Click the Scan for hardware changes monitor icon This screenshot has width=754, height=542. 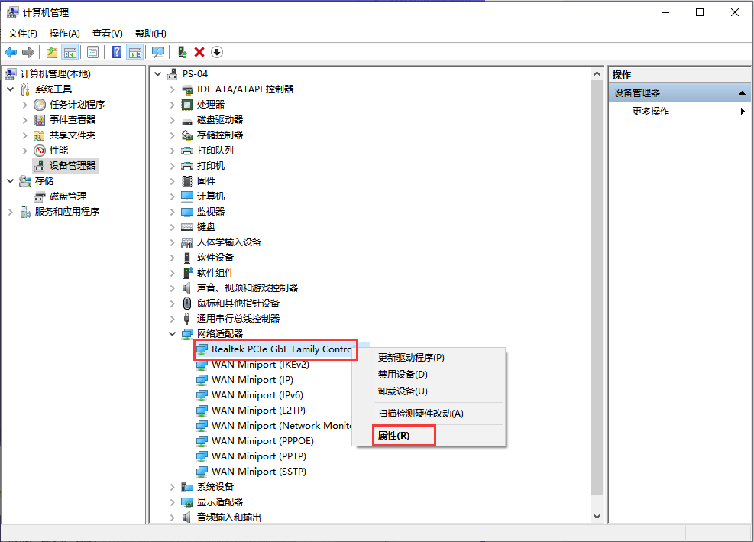(x=157, y=52)
